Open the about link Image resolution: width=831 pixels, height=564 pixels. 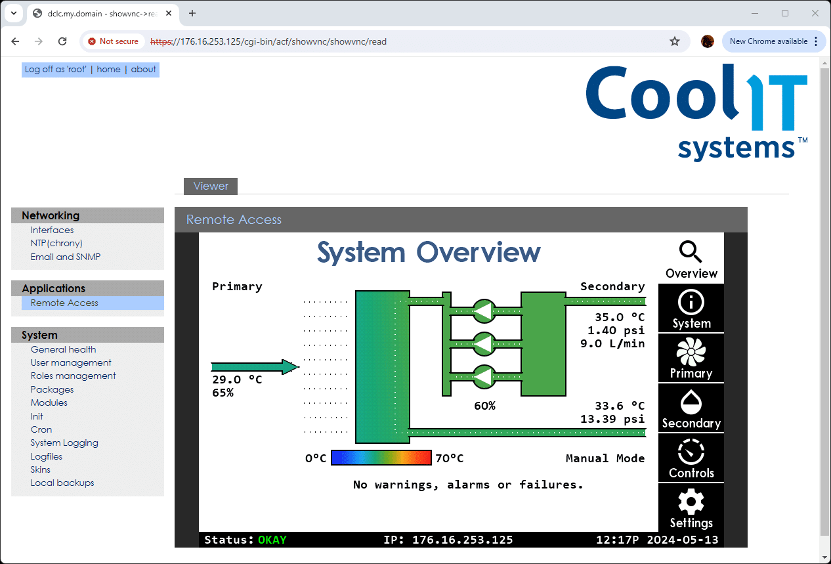click(x=143, y=69)
